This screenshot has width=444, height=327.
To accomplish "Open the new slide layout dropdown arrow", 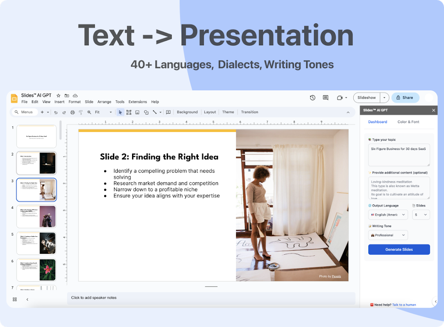I will pos(48,112).
